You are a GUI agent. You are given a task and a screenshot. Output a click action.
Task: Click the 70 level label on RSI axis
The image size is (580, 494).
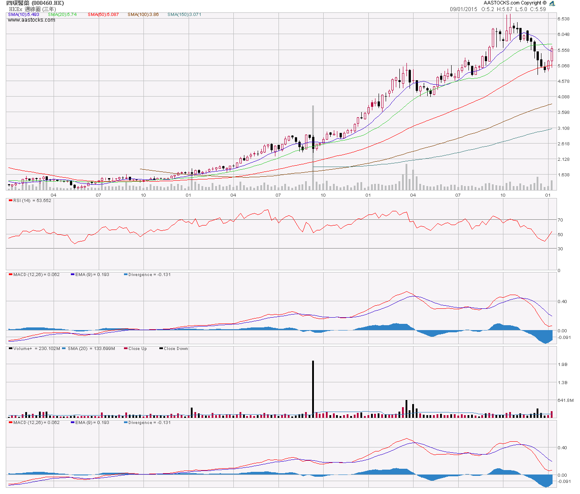point(560,220)
